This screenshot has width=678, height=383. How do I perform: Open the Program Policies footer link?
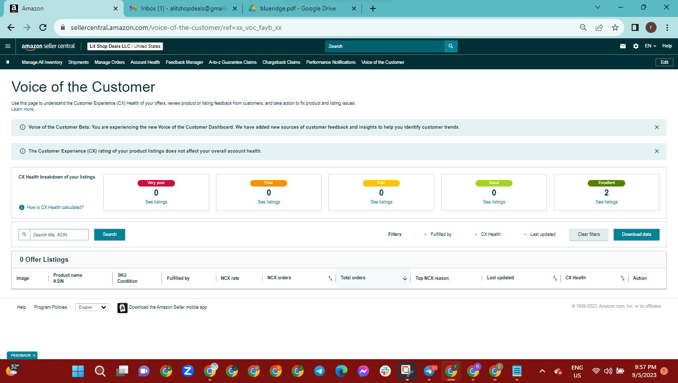[x=50, y=307]
